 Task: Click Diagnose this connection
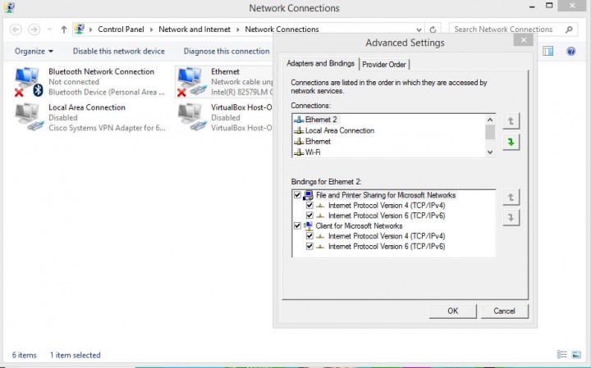pyautogui.click(x=227, y=51)
